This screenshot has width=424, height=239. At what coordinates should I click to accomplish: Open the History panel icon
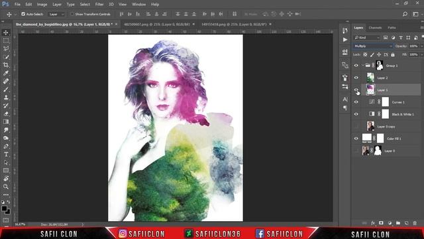344,31
